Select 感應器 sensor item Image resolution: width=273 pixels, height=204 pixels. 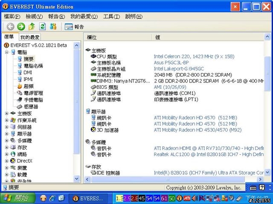(31, 107)
